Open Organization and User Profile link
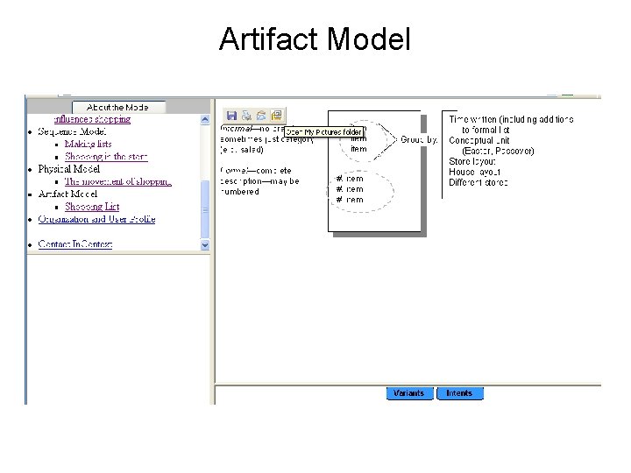 click(96, 219)
